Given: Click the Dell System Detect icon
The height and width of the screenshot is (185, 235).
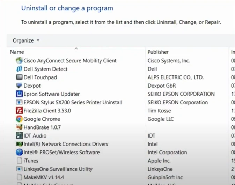Looking at the screenshot, I should 19,69.
